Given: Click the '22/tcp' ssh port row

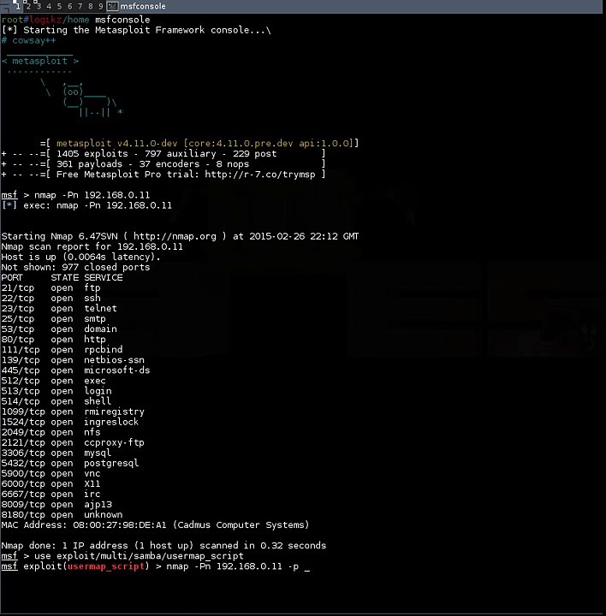Looking at the screenshot, I should 50,299.
